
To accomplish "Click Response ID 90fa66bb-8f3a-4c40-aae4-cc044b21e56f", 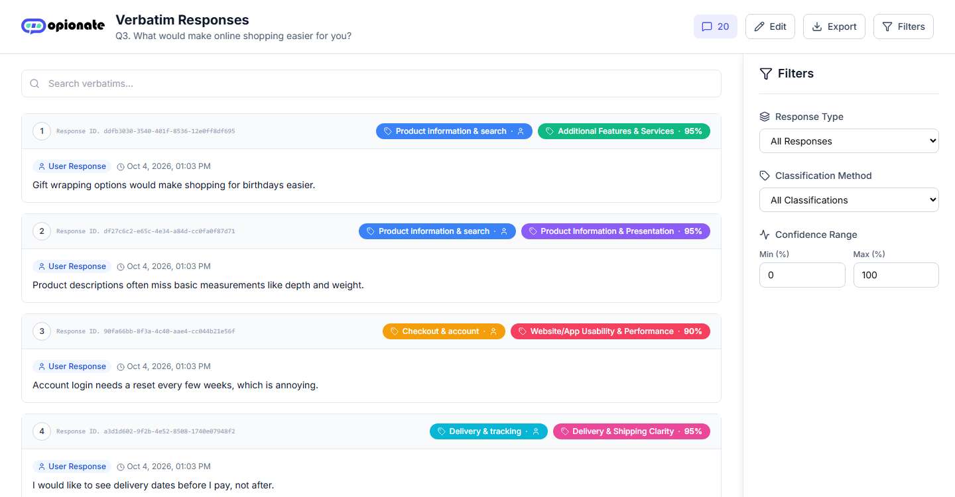I will point(146,331).
